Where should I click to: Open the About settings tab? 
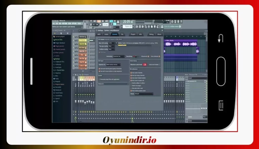[x=159, y=34]
